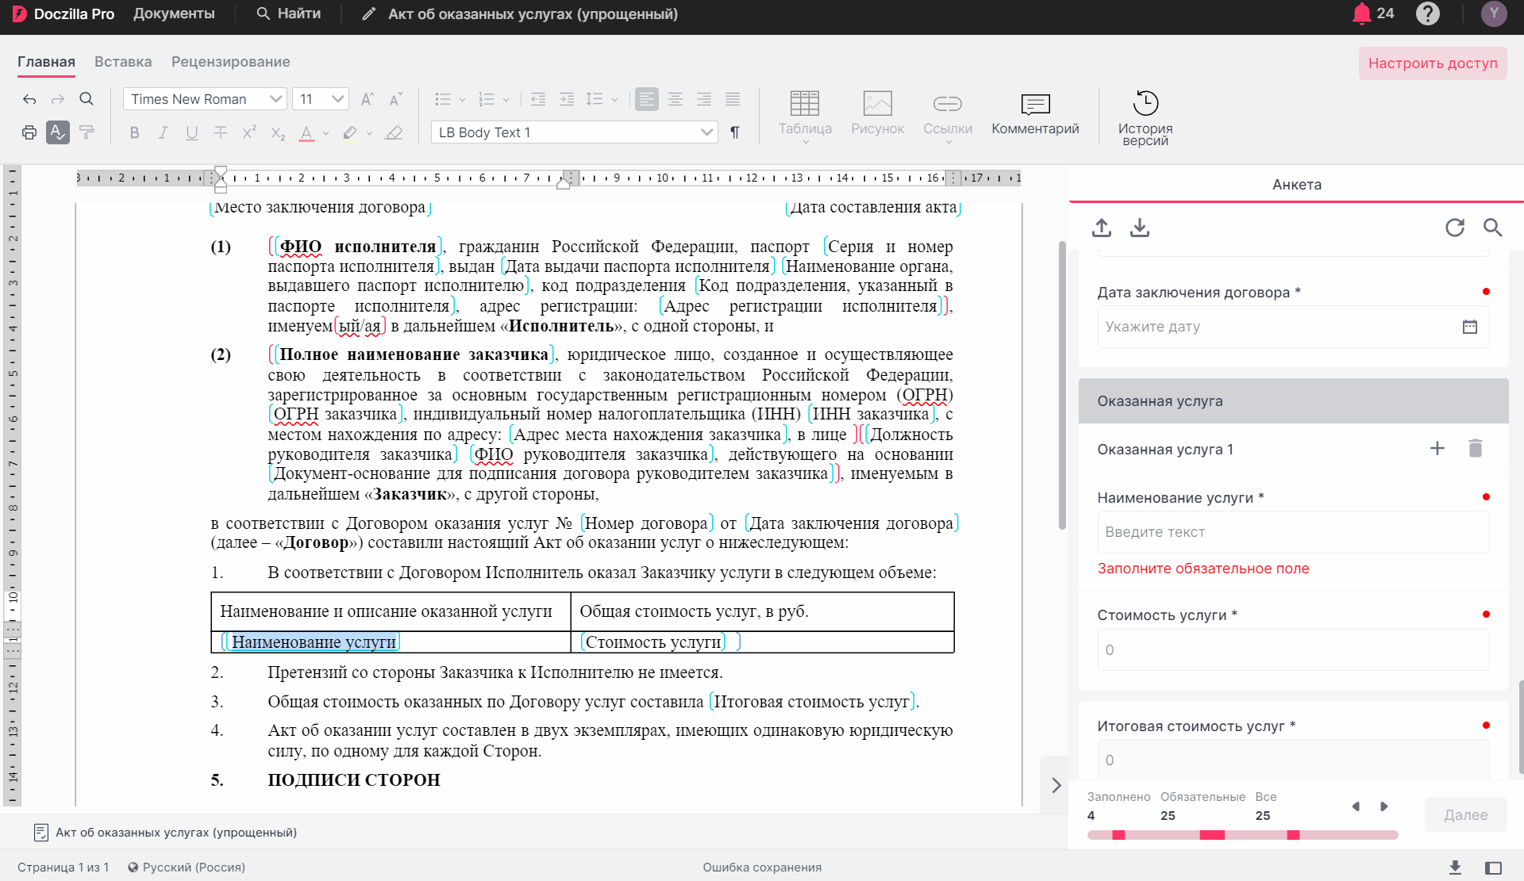Screen dimensions: 1524x881
Task: Click the undo arrow icon
Action: (29, 99)
